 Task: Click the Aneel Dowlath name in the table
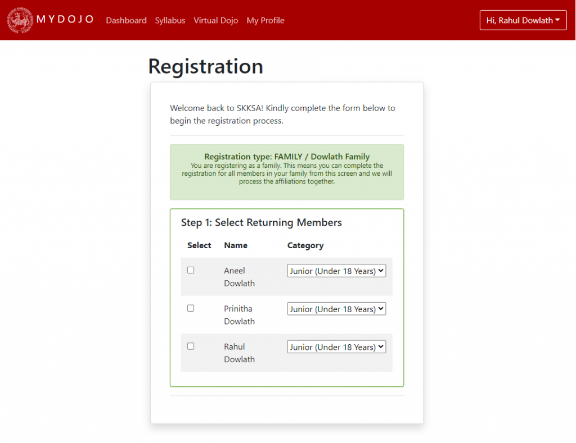[239, 277]
